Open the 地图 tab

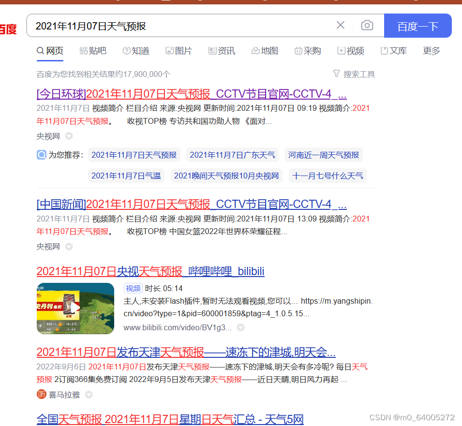click(265, 51)
